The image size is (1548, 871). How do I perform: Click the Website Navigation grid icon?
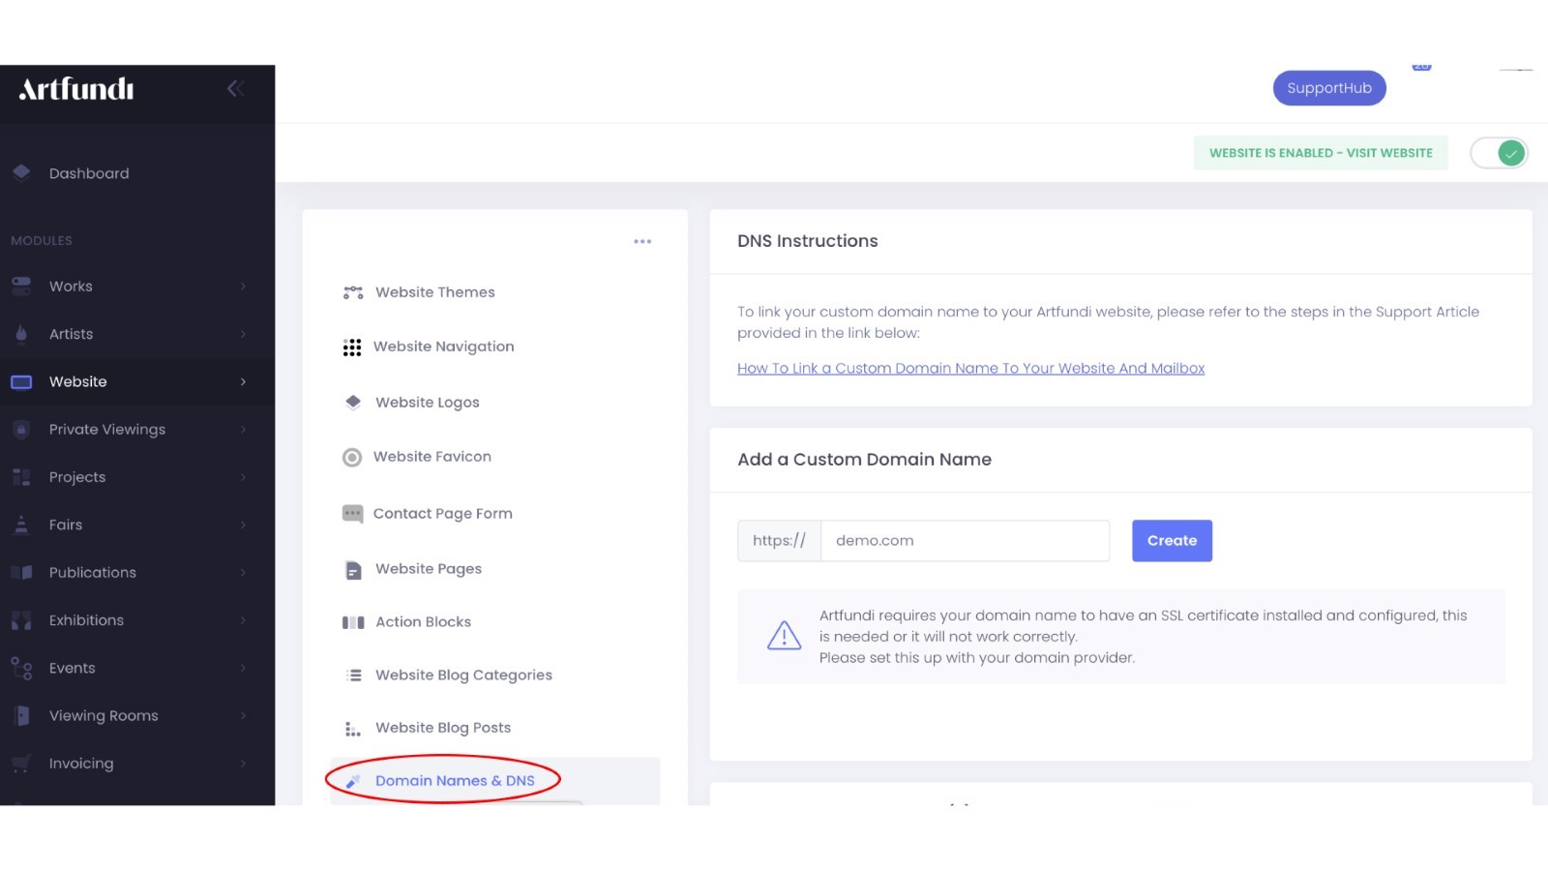352,347
